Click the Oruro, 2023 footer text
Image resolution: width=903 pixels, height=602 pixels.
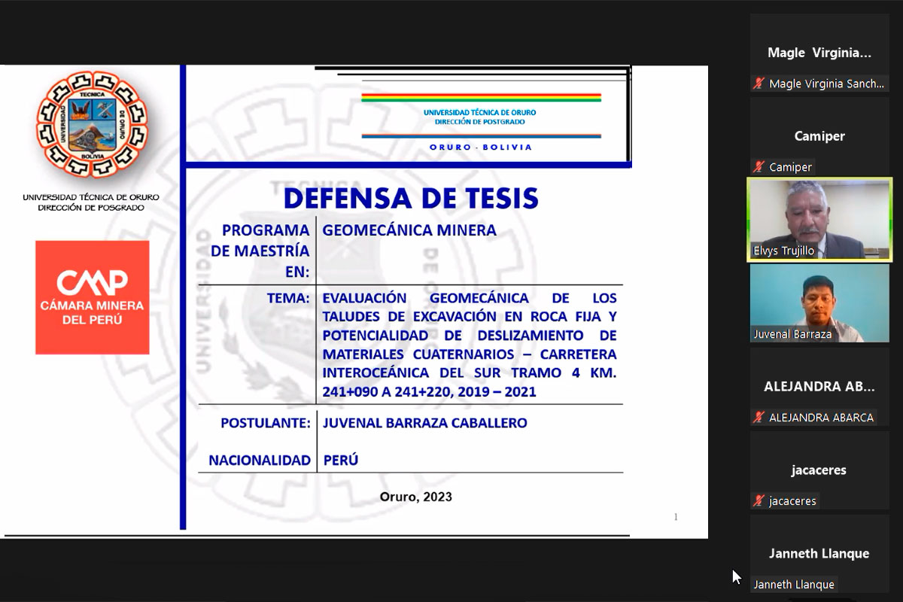coord(415,497)
